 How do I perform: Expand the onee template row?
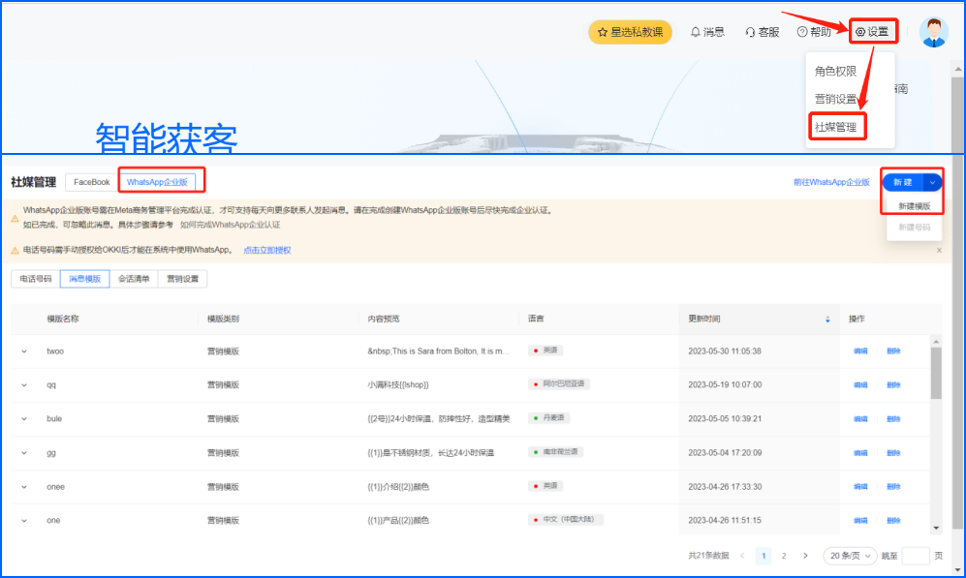point(24,487)
